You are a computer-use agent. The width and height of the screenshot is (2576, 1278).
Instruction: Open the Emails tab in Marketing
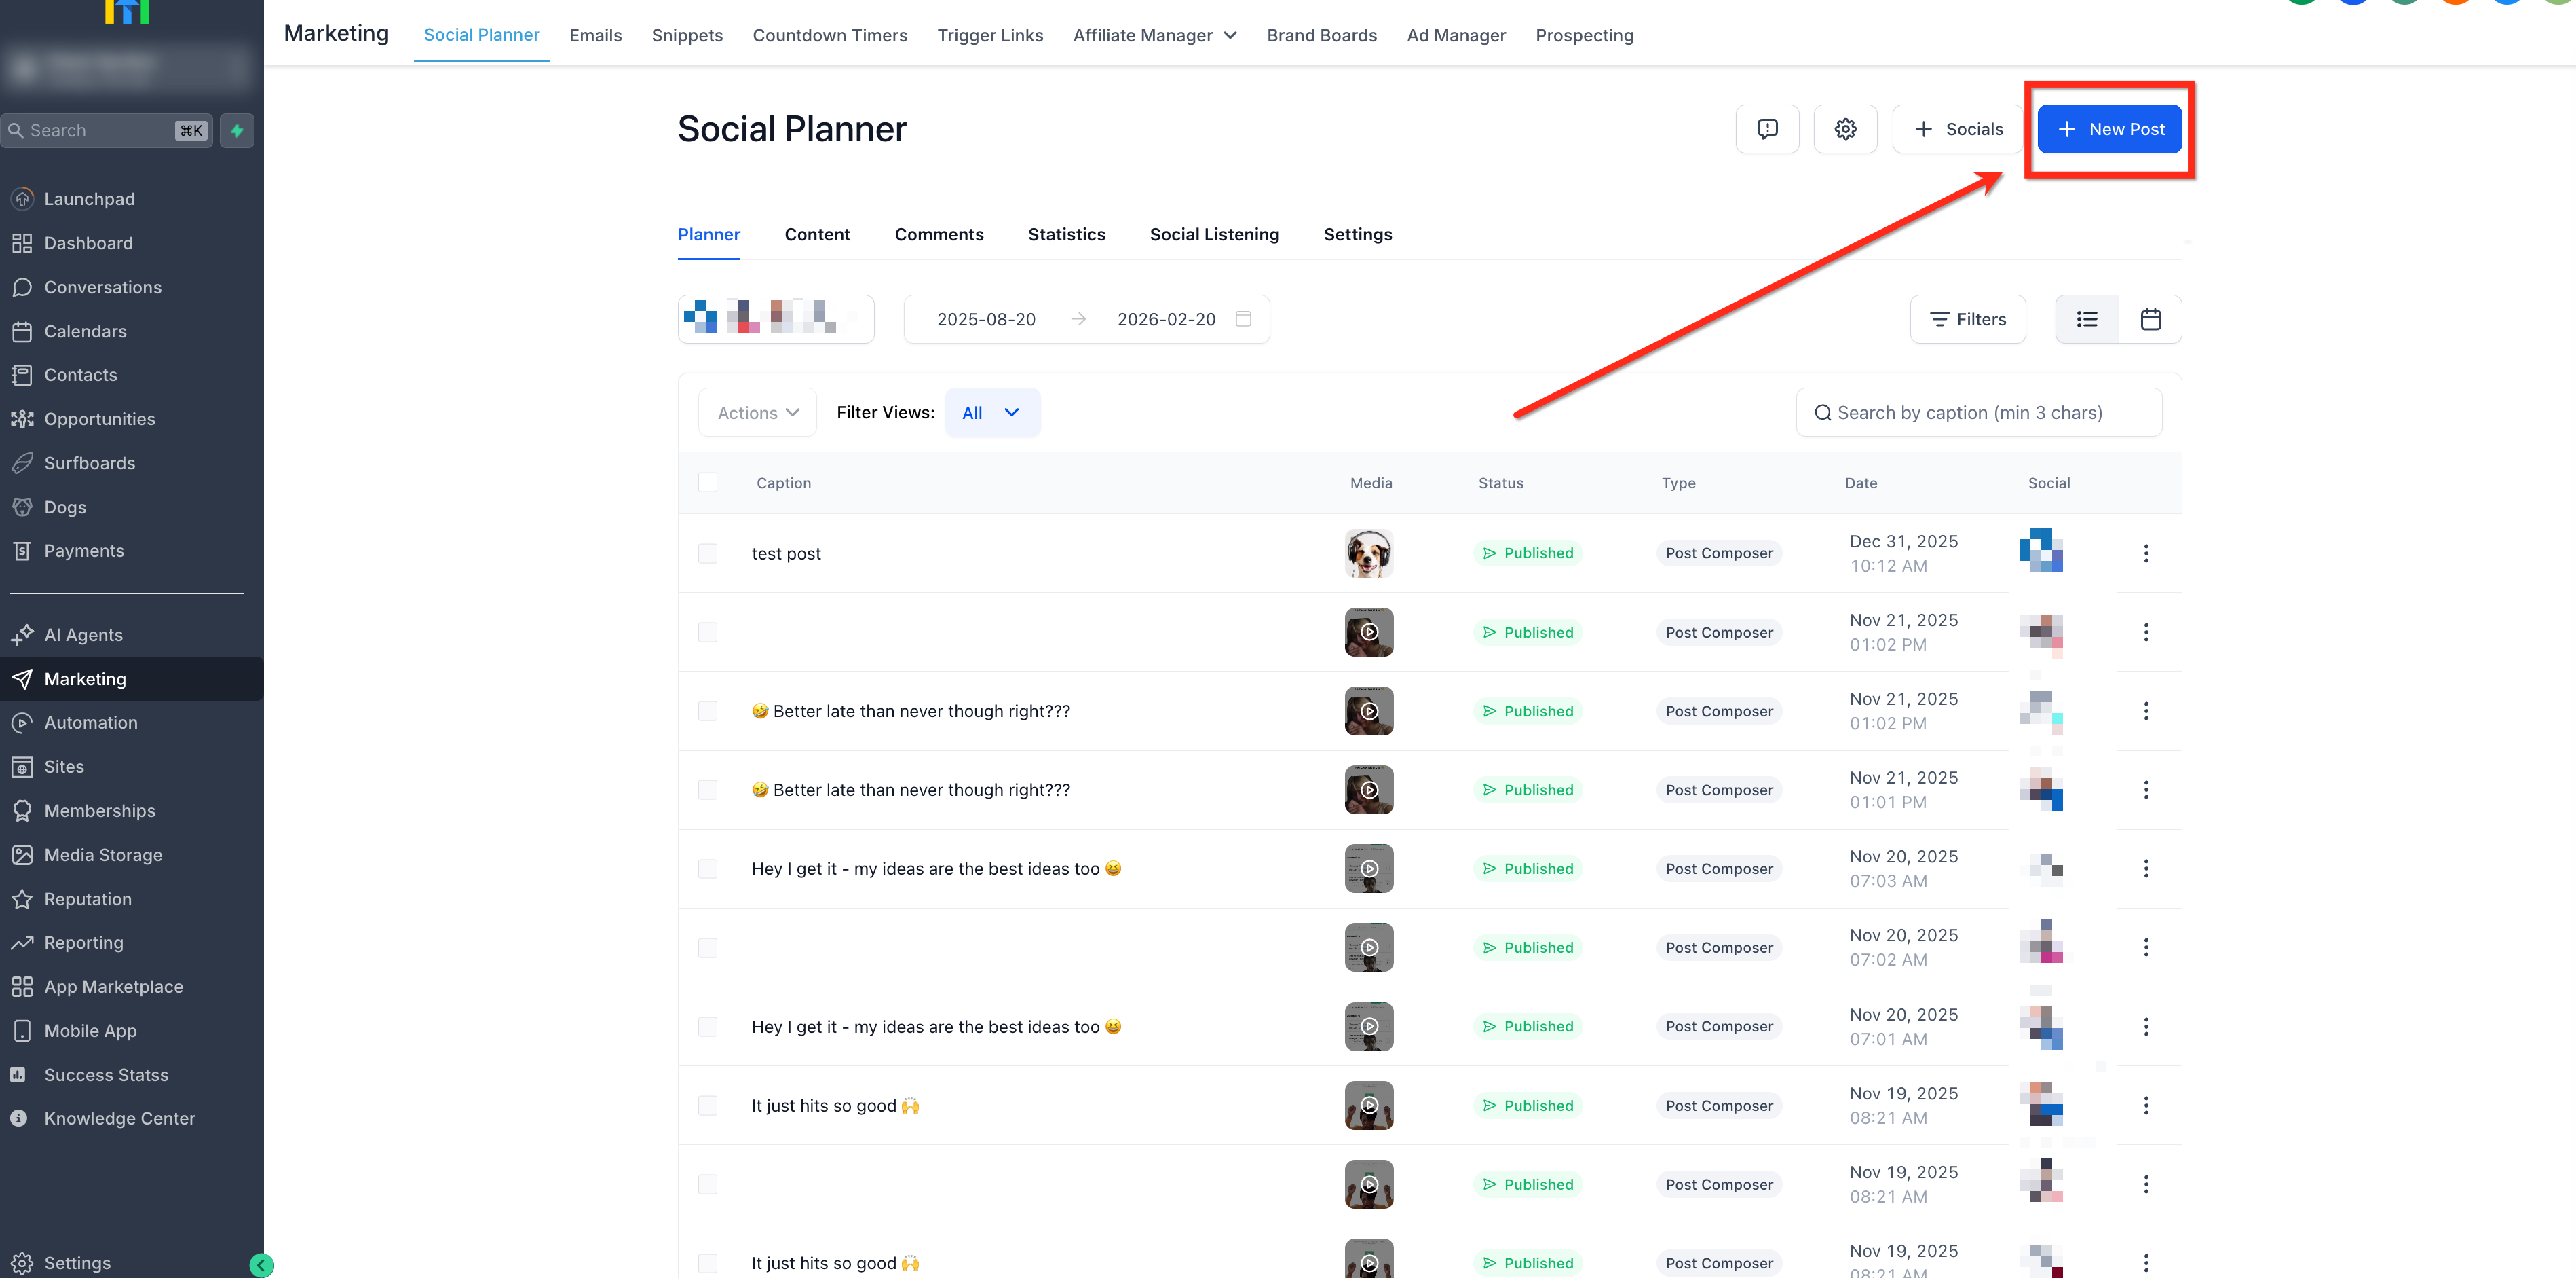(595, 35)
